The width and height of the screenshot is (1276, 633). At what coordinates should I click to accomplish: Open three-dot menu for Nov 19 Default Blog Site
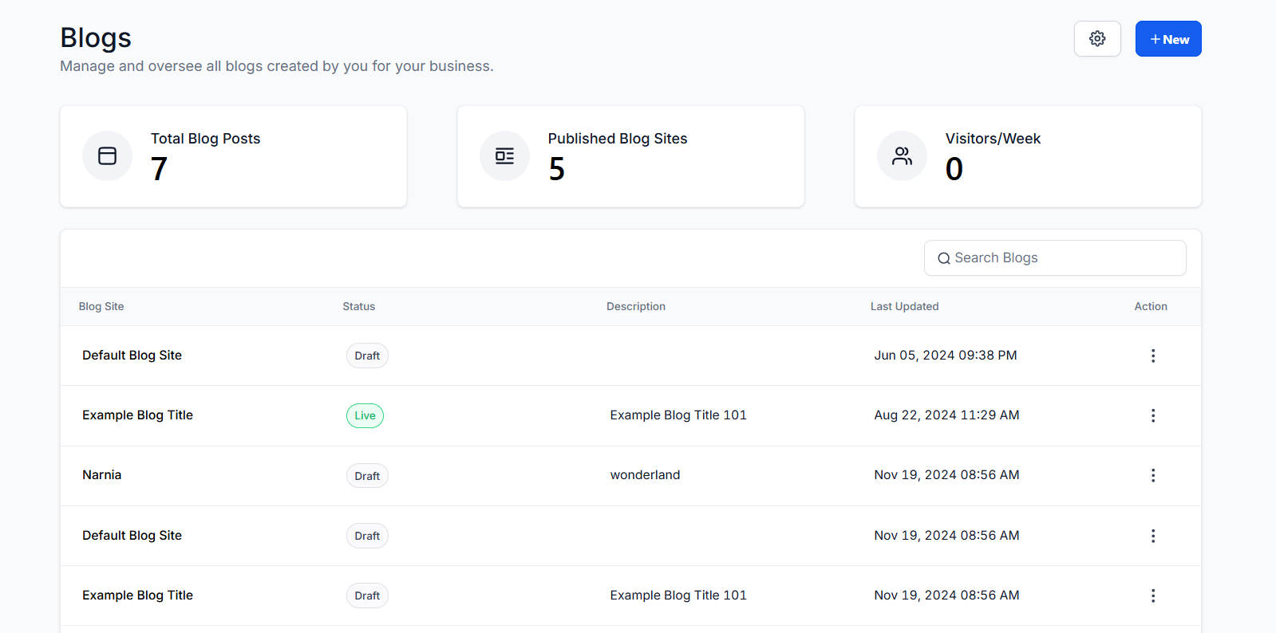[x=1152, y=536]
